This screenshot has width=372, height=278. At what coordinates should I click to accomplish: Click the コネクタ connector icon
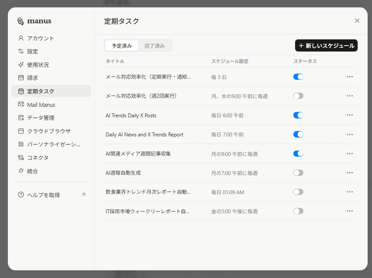21,157
